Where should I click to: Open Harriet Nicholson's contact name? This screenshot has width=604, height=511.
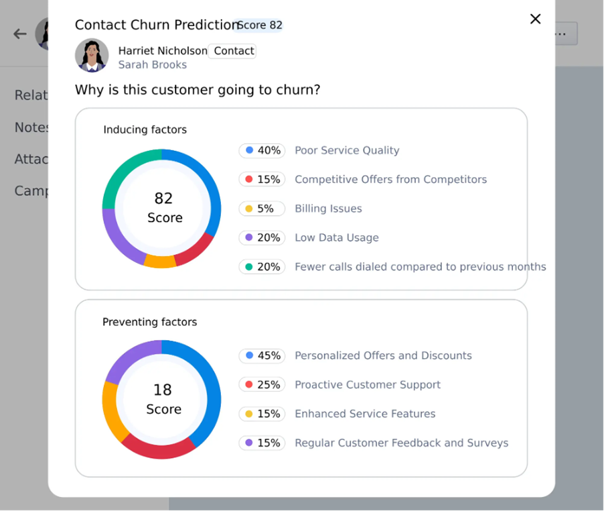point(163,51)
